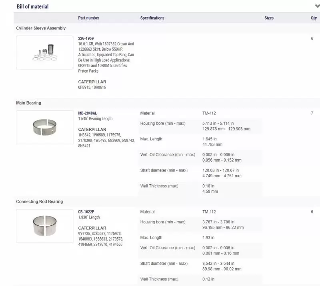Click the CATERPILLAR label under MB-2848AL

tap(92, 130)
